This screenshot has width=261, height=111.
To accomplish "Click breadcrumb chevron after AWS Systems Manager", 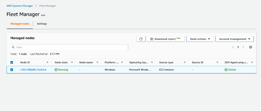I will pos(36,6).
